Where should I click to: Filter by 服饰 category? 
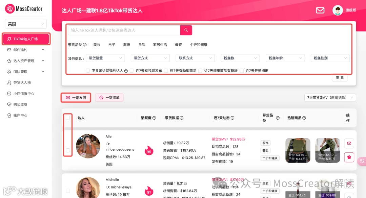pyautogui.click(x=127, y=45)
